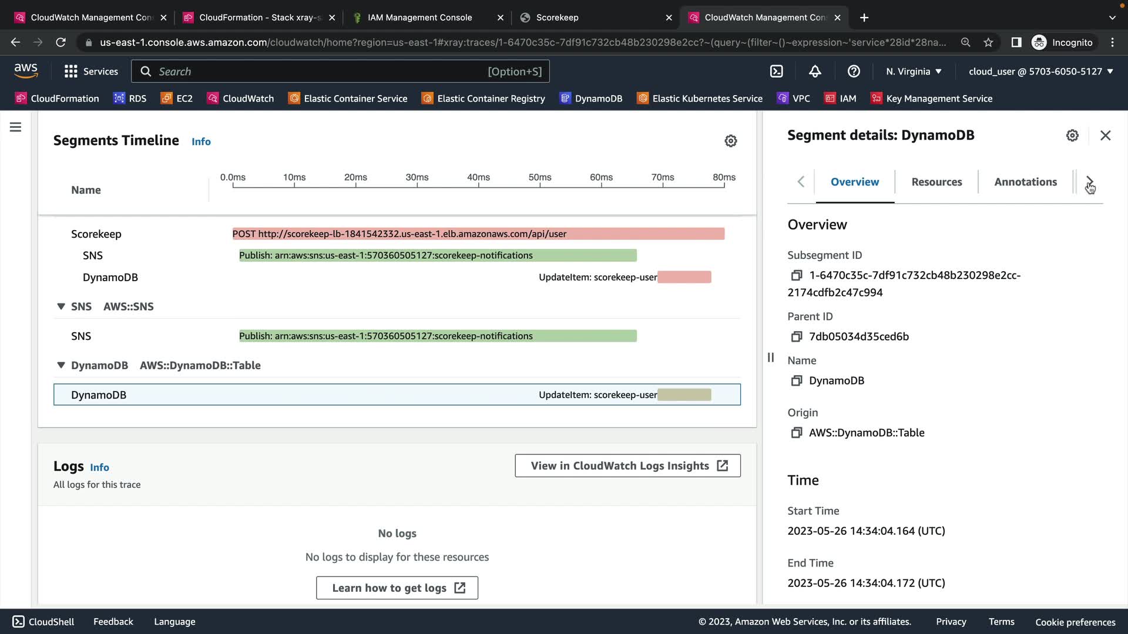The image size is (1128, 634).
Task: Open Segment details preferences gear
Action: pyautogui.click(x=1072, y=136)
